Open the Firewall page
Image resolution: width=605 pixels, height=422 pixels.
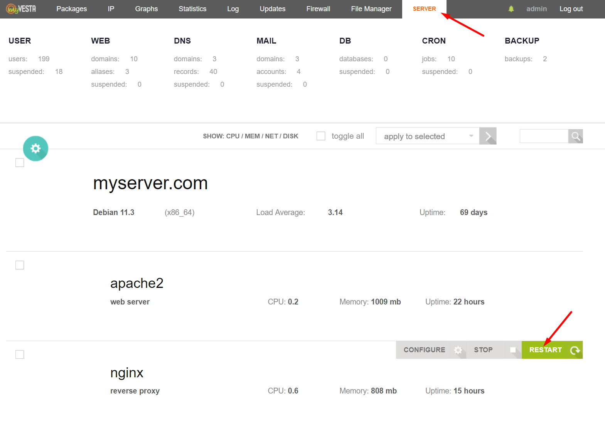318,9
